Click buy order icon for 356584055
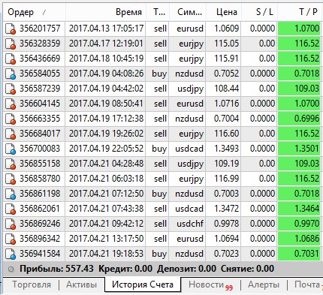The height and width of the screenshot is (295, 323). (x=11, y=74)
